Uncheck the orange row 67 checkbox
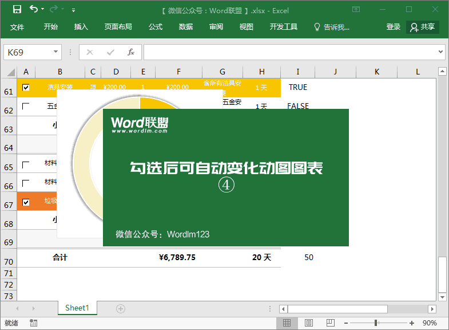The width and height of the screenshot is (449, 330). click(26, 202)
